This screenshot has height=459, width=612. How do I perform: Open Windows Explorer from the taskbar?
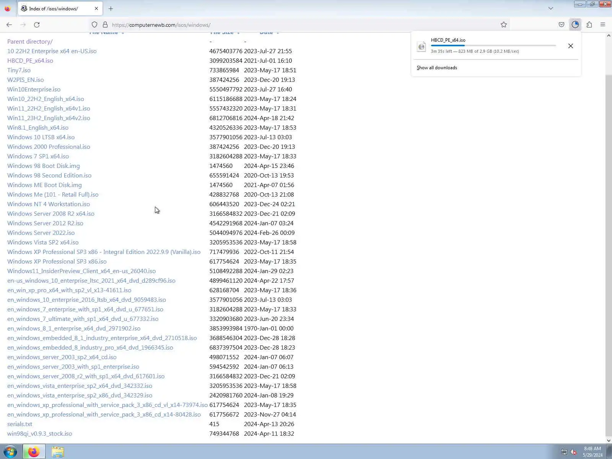point(58,452)
